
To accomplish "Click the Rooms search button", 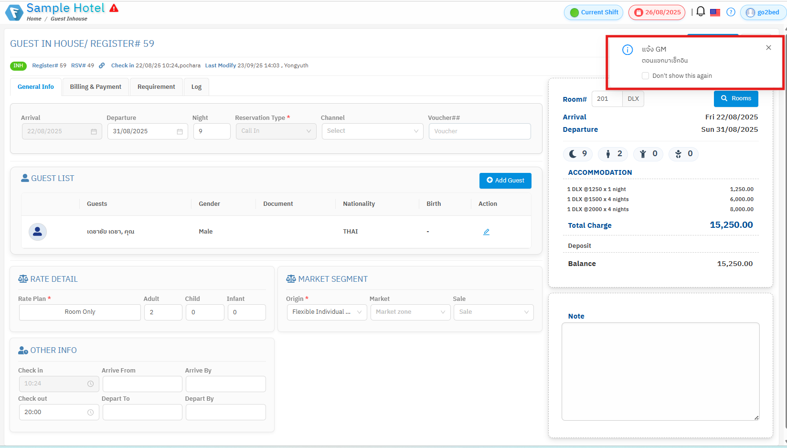I will click(x=735, y=98).
